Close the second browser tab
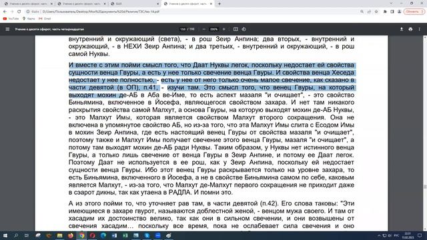This screenshot has height=240, width=427. click(105, 4)
